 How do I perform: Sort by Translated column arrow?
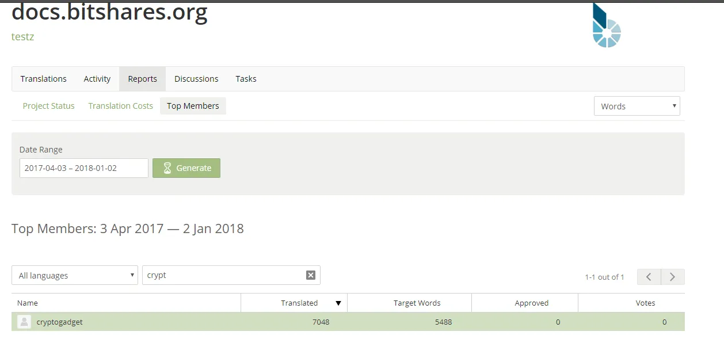[338, 303]
